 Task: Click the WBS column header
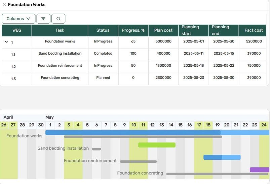point(17,30)
